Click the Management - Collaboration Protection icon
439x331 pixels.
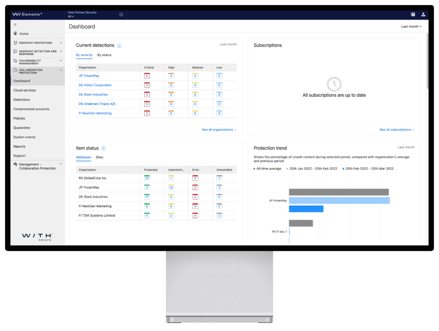[15, 164]
